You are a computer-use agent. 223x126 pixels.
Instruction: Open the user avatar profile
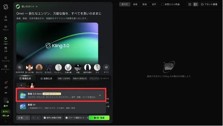tap(6, 100)
